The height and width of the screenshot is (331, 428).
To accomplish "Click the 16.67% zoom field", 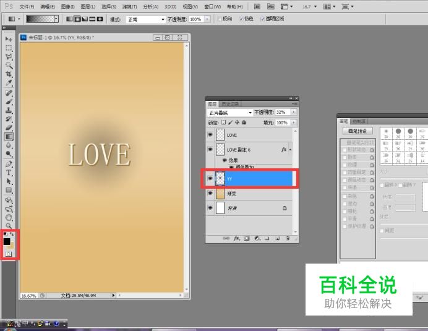I will [29, 296].
